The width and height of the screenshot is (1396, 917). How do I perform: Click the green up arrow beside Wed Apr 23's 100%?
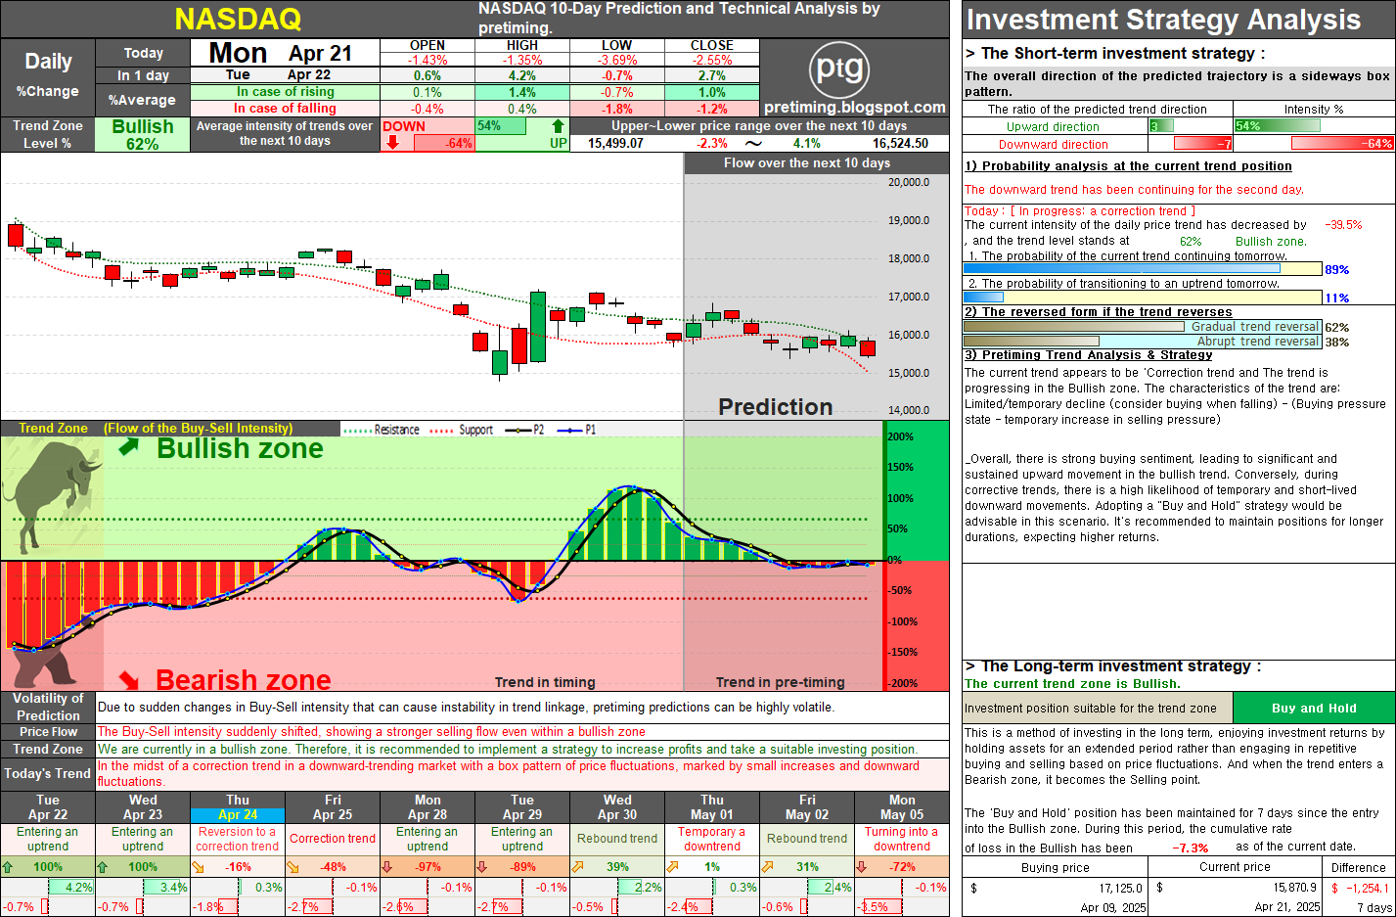(103, 867)
